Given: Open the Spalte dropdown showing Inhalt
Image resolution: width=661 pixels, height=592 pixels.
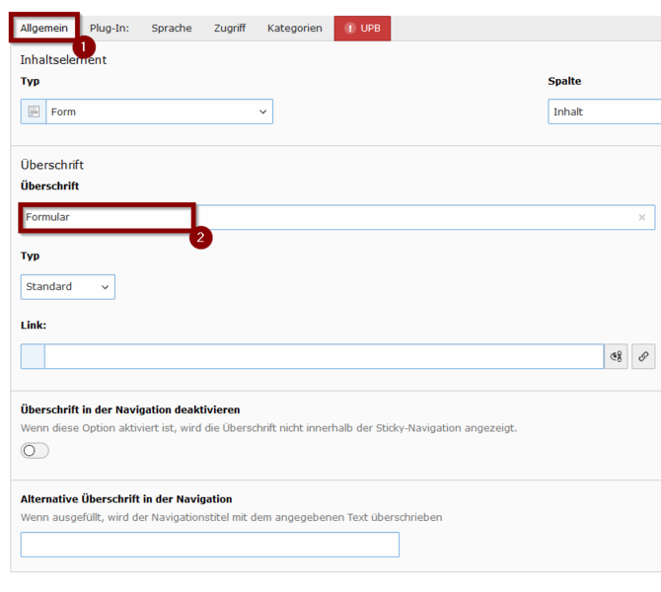Looking at the screenshot, I should [604, 111].
